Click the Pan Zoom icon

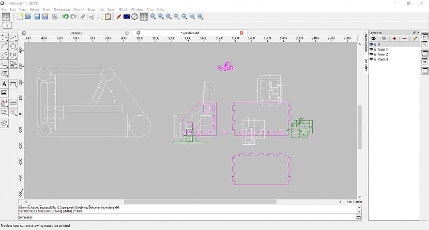click(x=200, y=17)
